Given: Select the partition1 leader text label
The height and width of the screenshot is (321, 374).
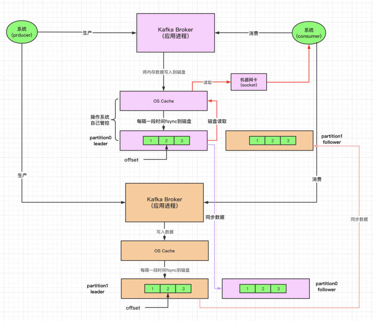Looking at the screenshot, I should 97,289.
